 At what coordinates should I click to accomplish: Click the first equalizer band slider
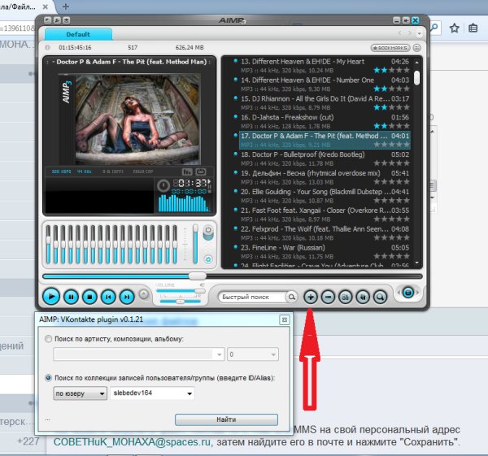coord(48,245)
